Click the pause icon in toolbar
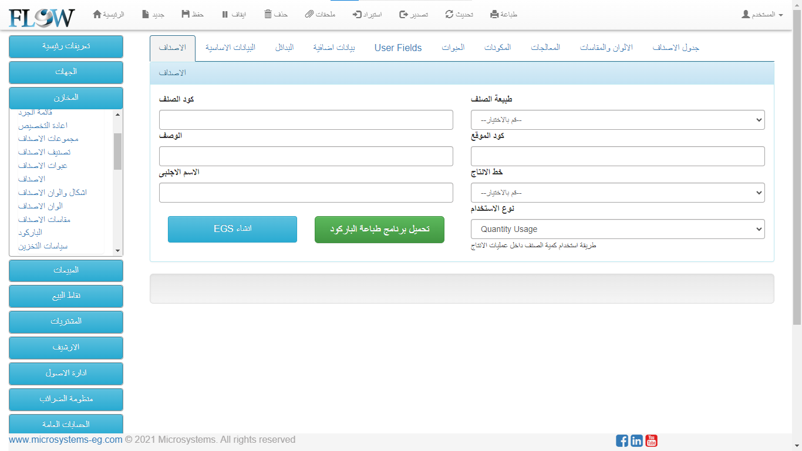 [225, 14]
